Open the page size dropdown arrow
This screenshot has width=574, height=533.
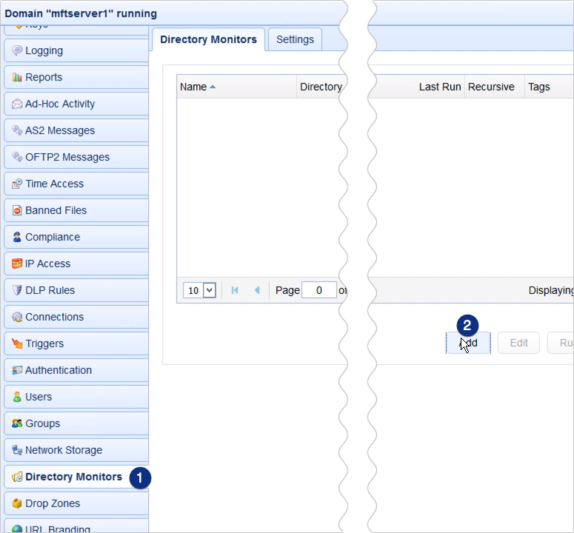pos(210,290)
